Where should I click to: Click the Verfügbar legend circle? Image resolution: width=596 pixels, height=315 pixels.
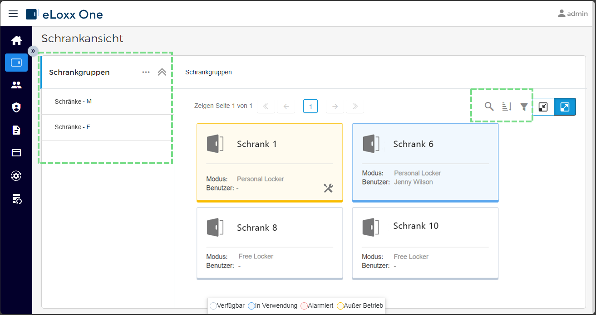(x=213, y=306)
